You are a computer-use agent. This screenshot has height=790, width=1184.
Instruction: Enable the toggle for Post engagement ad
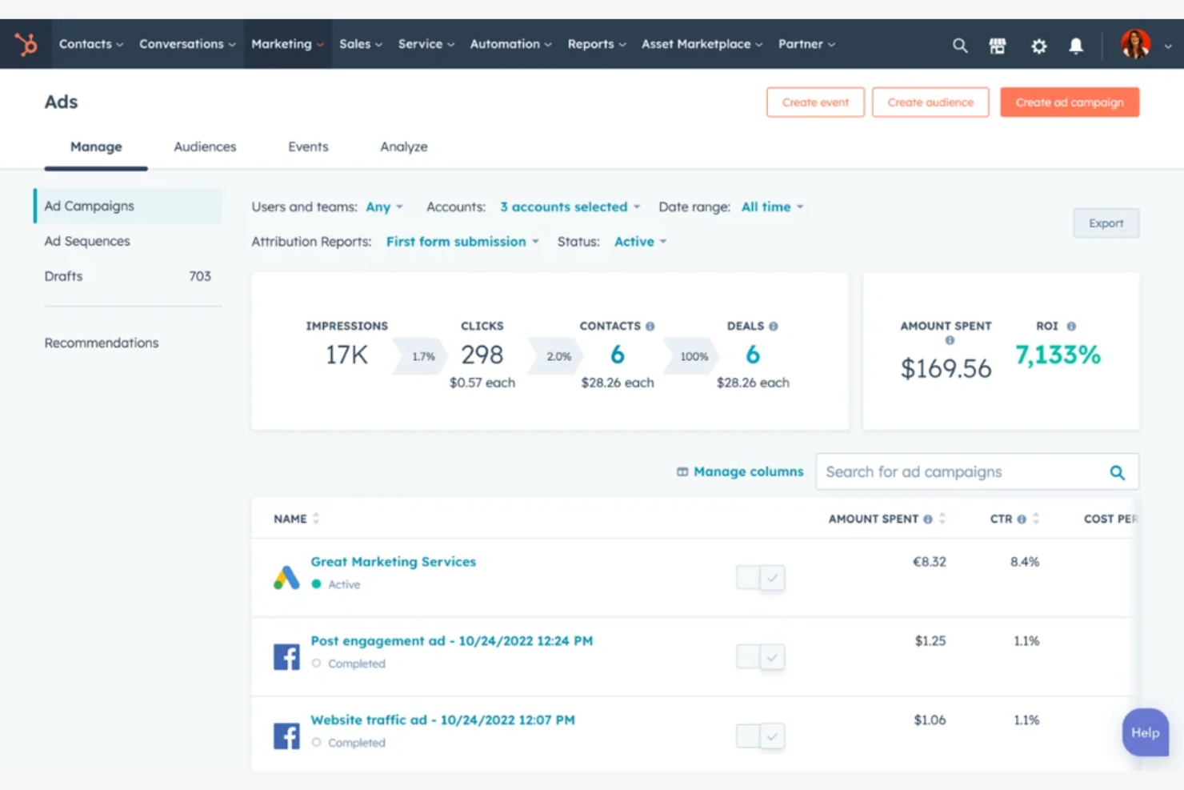[759, 656]
